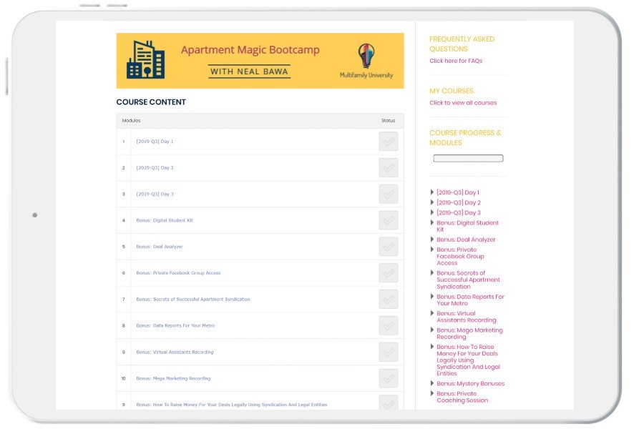Toggle status checkmark for Data Reports For Your Metro
Viewport: 644px width, 429px height.
click(388, 325)
